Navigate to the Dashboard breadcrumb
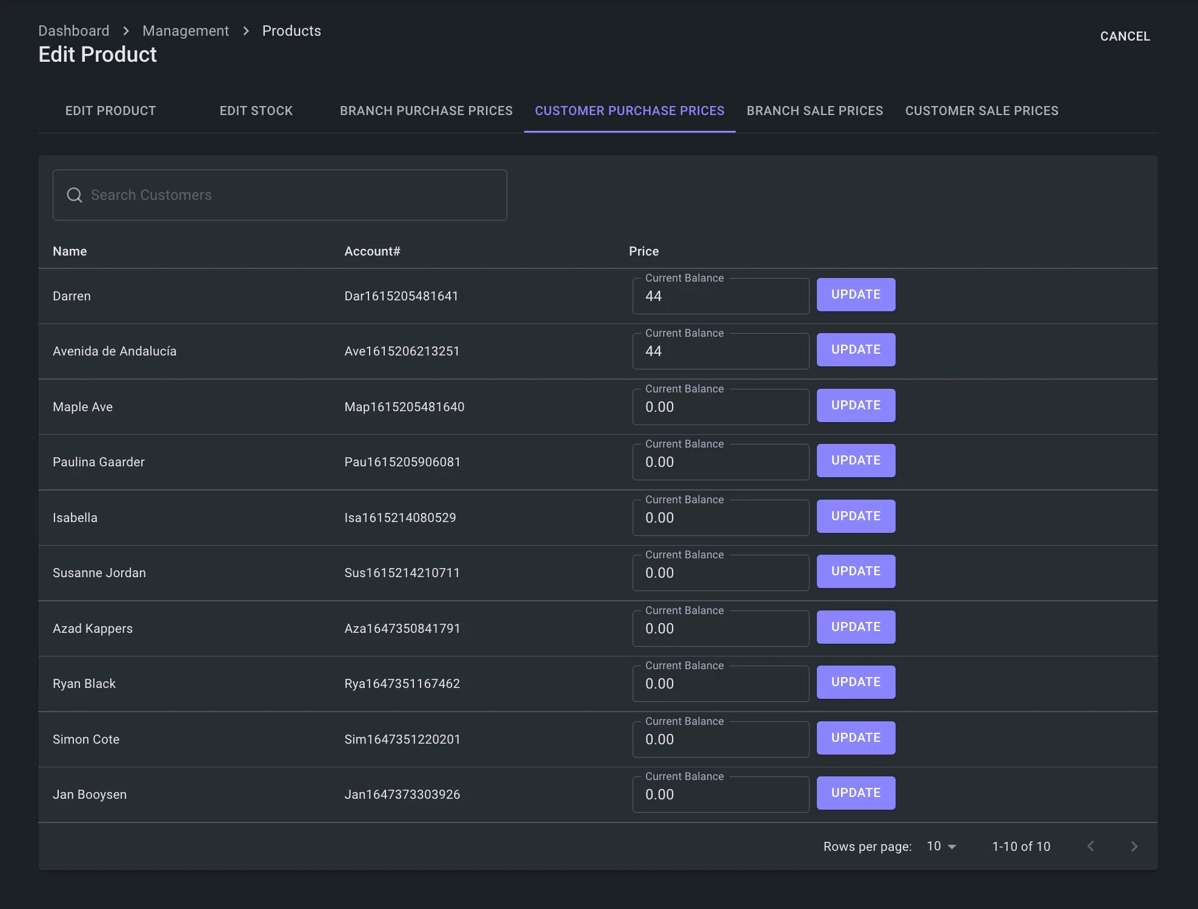The image size is (1198, 909). (74, 31)
